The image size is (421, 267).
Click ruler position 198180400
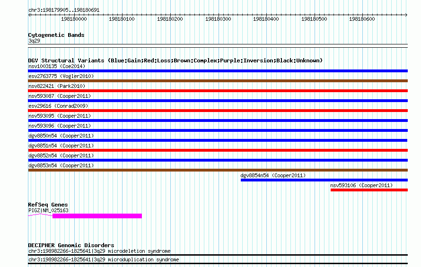point(266,19)
